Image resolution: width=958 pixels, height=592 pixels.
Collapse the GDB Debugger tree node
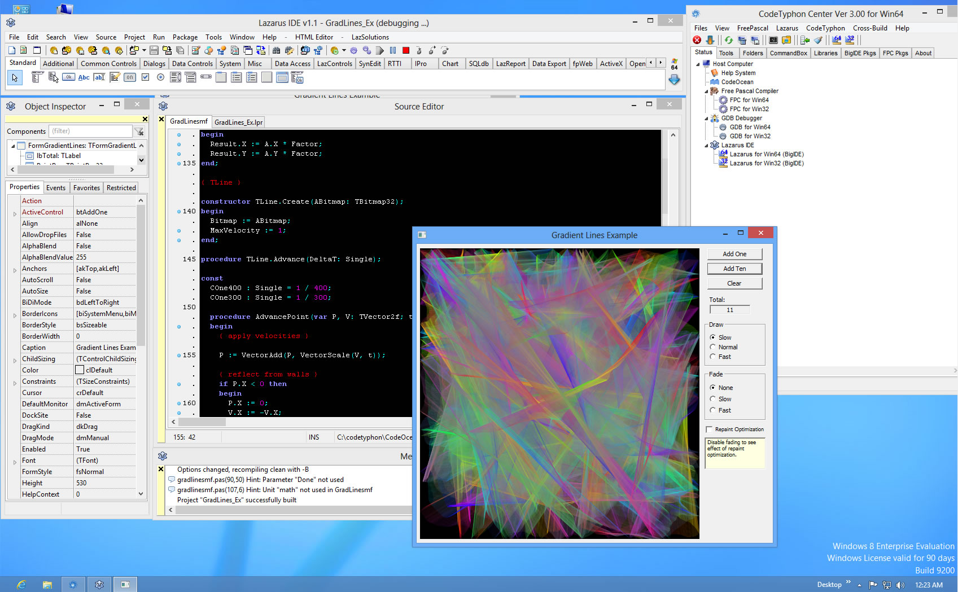[x=706, y=119]
